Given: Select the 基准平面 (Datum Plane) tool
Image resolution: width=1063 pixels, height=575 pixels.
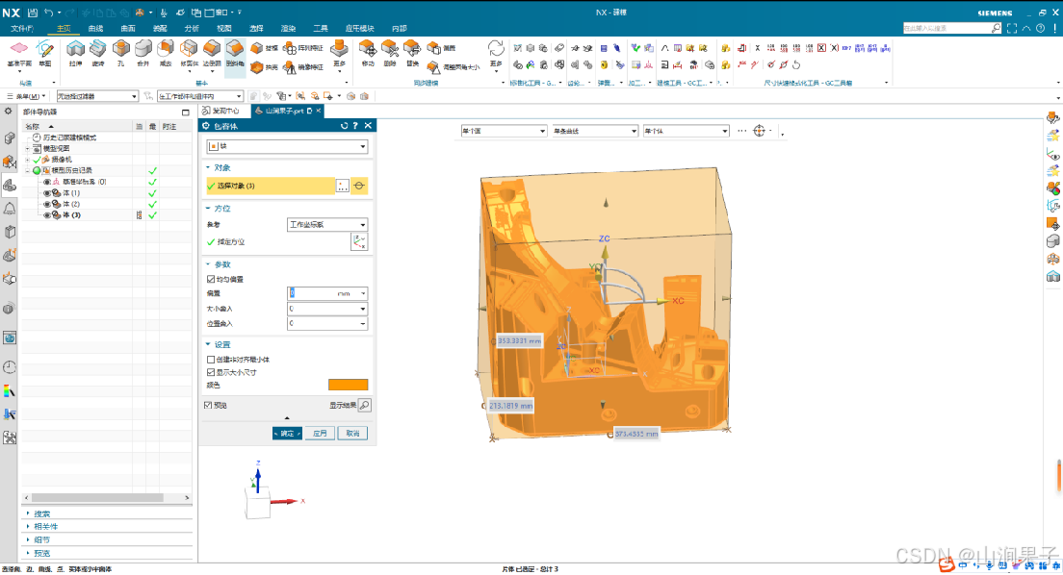Looking at the screenshot, I should pyautogui.click(x=19, y=53).
